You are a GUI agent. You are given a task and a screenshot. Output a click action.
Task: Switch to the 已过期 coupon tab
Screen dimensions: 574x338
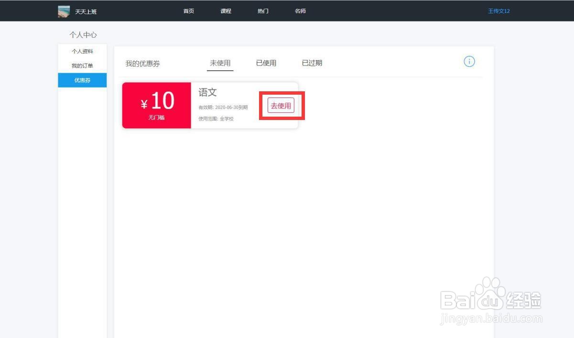(312, 63)
